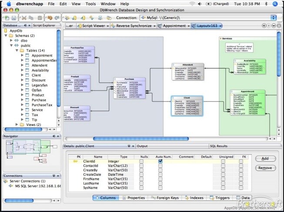The width and height of the screenshot is (284, 212).
Task: Check FK for ContactId row
Action: click(x=241, y=166)
